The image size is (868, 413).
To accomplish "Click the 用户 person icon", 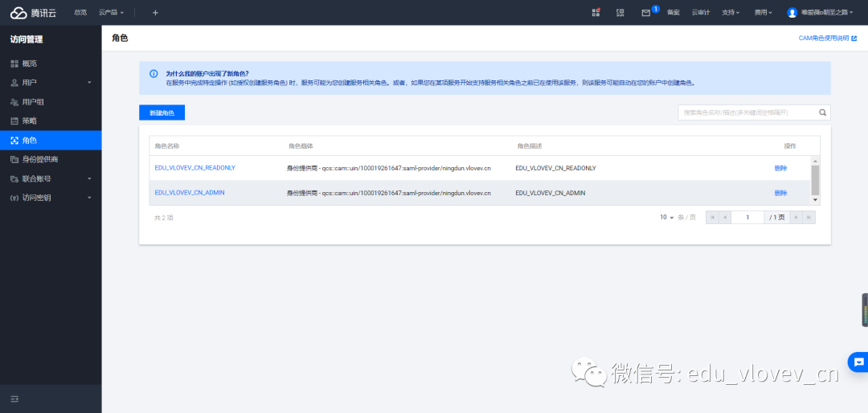I will pyautogui.click(x=15, y=83).
